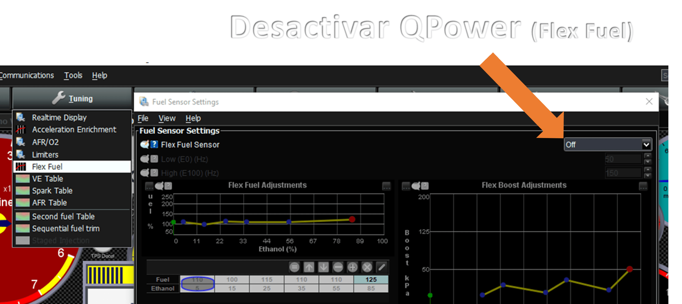Select AFR/O2 from the Tuning menu
The image size is (682, 304).
[72, 142]
